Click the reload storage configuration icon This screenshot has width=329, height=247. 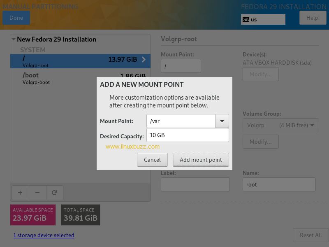click(55, 193)
